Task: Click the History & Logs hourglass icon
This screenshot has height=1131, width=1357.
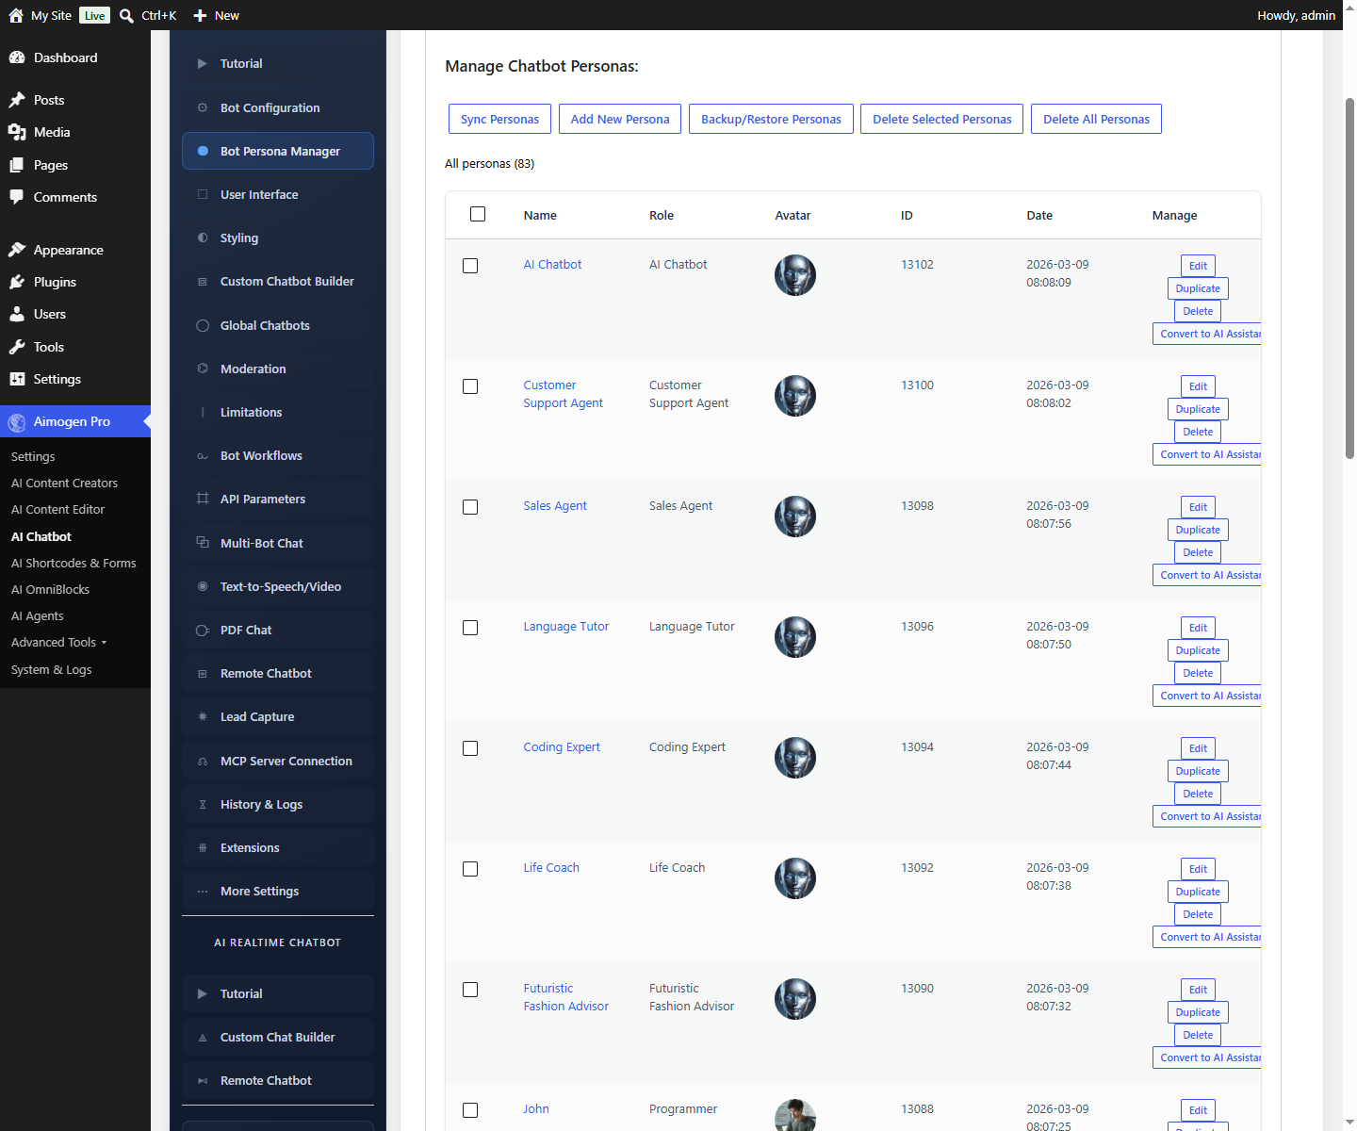Action: [203, 804]
